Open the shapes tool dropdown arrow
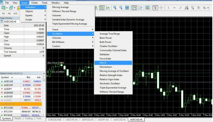Viewport: 213px width, 122px height. (208, 8)
